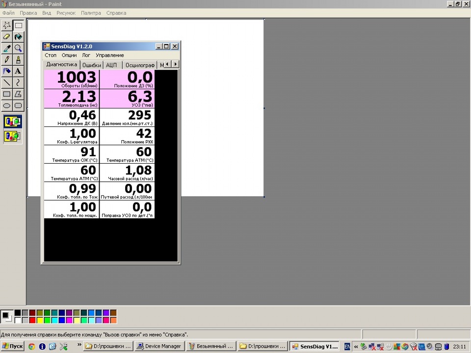Viewport: 471px width, 353px height.
Task: Pick the white palette color
Action: (18, 320)
